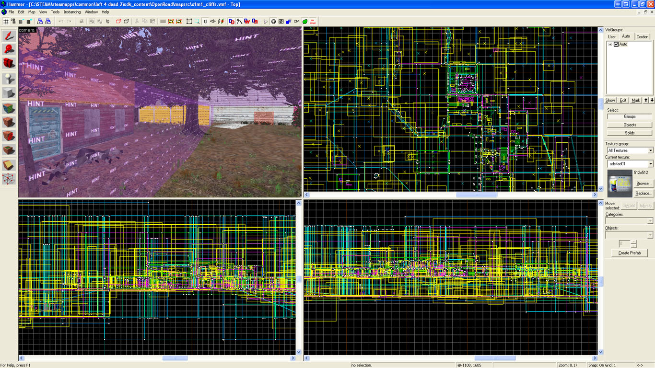Click the Create Prefab button
The height and width of the screenshot is (368, 655).
[x=630, y=253]
